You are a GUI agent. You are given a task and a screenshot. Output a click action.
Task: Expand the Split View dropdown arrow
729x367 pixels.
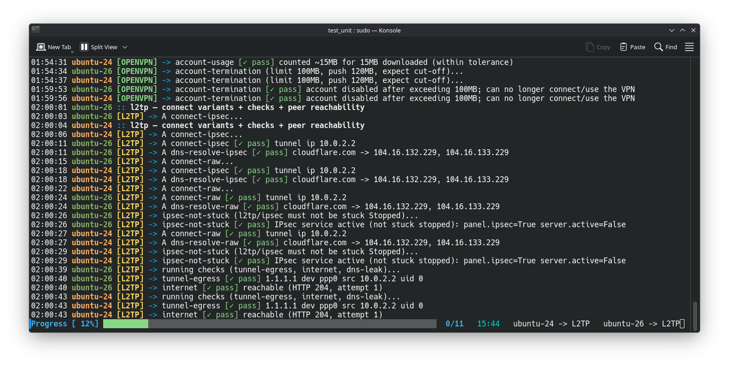pyautogui.click(x=125, y=47)
